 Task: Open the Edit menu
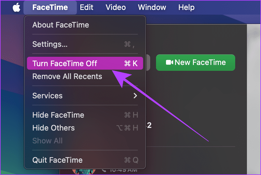click(x=87, y=7)
